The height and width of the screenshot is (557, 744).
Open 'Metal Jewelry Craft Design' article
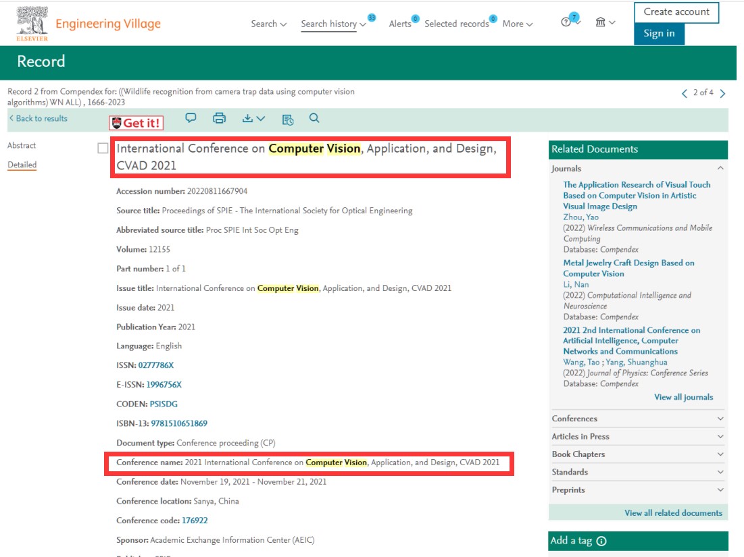click(x=628, y=268)
